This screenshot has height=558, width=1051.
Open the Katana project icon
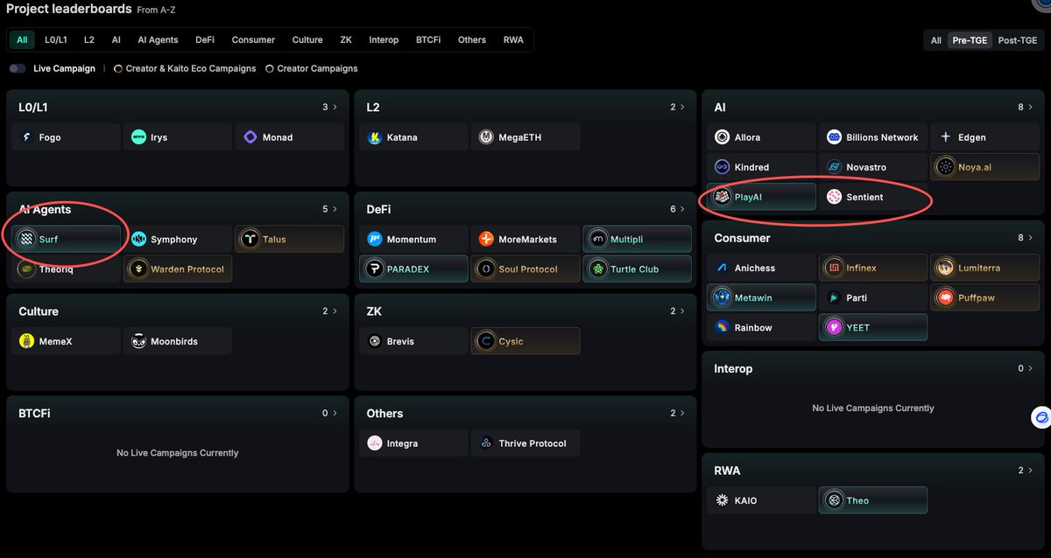click(375, 137)
